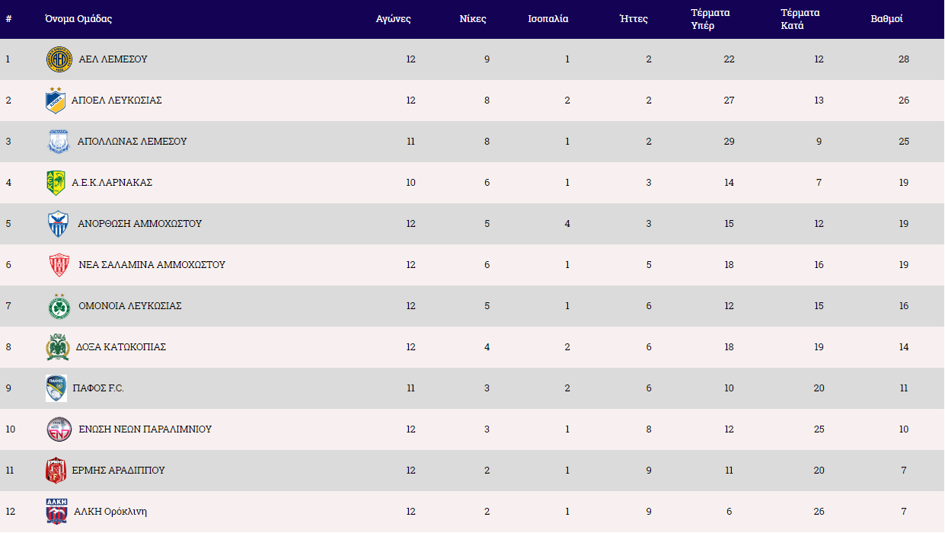The image size is (945, 533).
Task: Select ΕΝΩΣΗ ΝΕΩΝ ΠΑΡΑΛΙΜΝΙΟΥ team name
Action: click(x=145, y=429)
